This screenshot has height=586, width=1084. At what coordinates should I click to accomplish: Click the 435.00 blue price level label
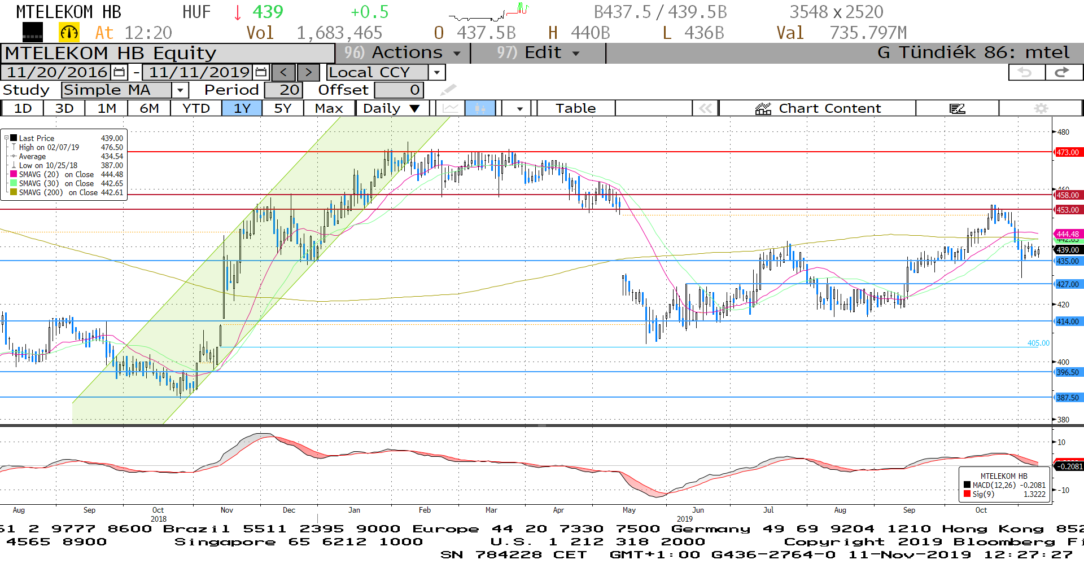click(1068, 261)
